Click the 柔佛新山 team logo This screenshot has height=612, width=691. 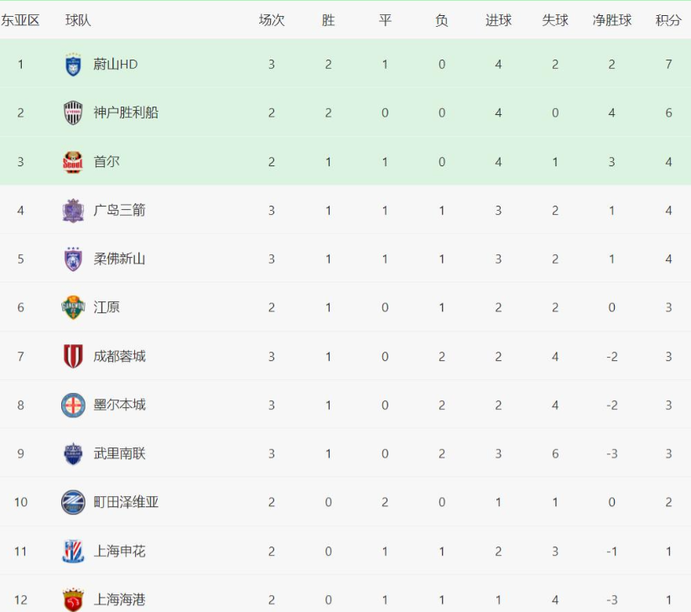tap(74, 259)
